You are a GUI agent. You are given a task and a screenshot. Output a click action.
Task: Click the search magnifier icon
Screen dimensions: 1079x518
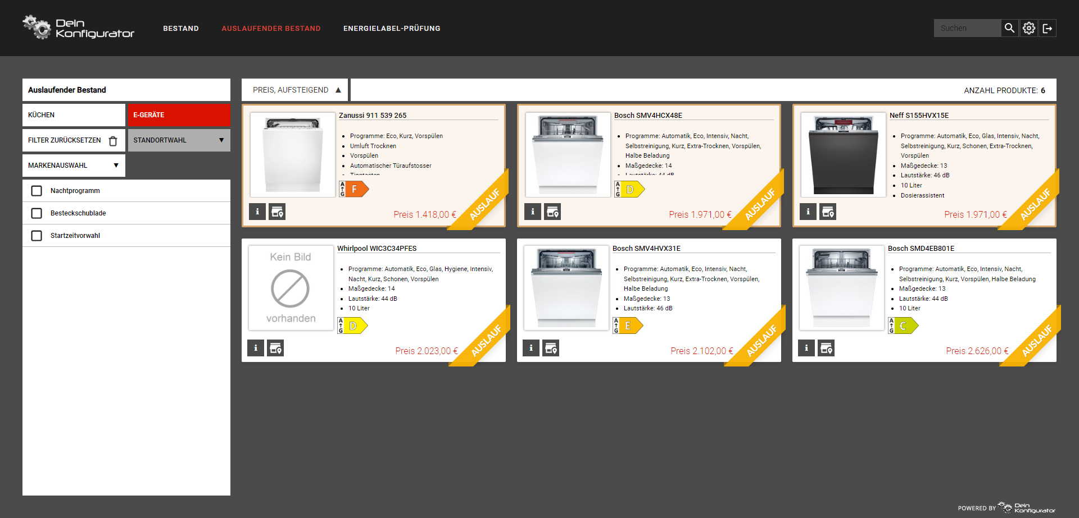1009,28
